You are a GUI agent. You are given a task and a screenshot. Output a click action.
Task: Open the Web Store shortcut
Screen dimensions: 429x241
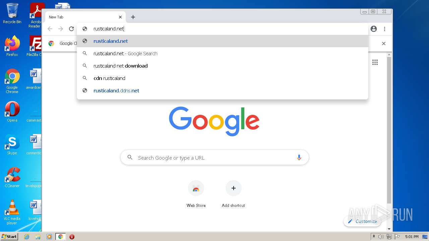point(196,194)
